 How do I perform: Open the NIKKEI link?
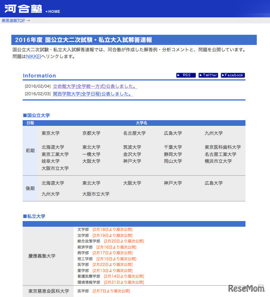coord(34,56)
